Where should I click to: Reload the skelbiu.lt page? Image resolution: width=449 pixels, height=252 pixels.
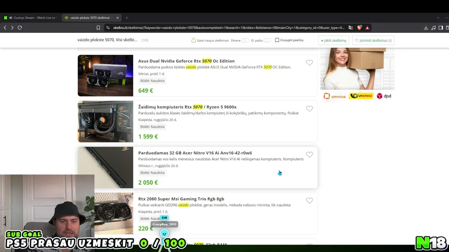20,28
